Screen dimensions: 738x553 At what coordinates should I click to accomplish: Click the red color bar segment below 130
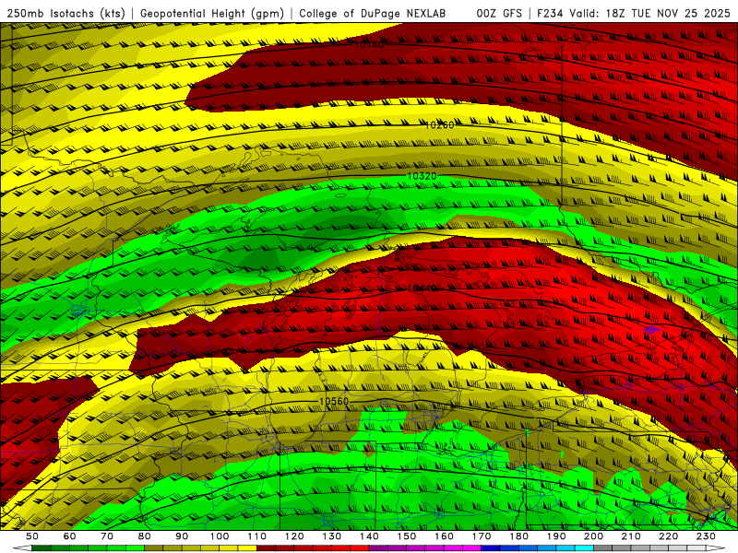(x=340, y=548)
